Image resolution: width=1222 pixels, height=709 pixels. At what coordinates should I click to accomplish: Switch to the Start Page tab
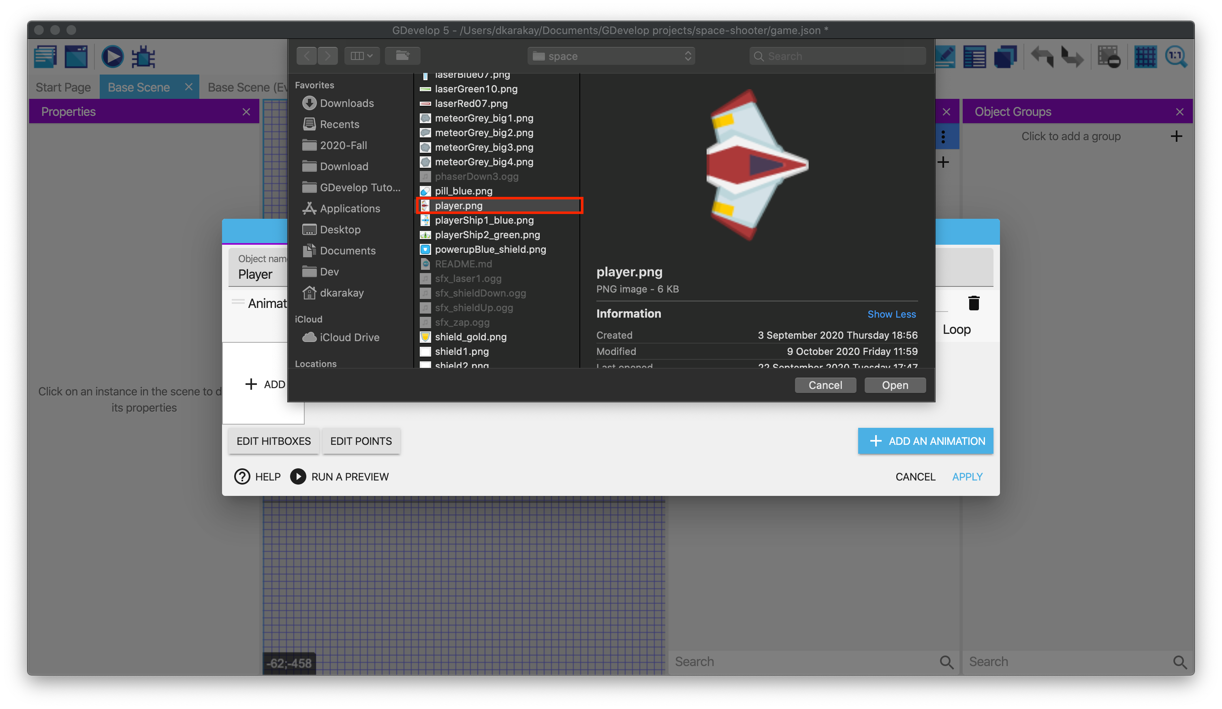click(63, 87)
